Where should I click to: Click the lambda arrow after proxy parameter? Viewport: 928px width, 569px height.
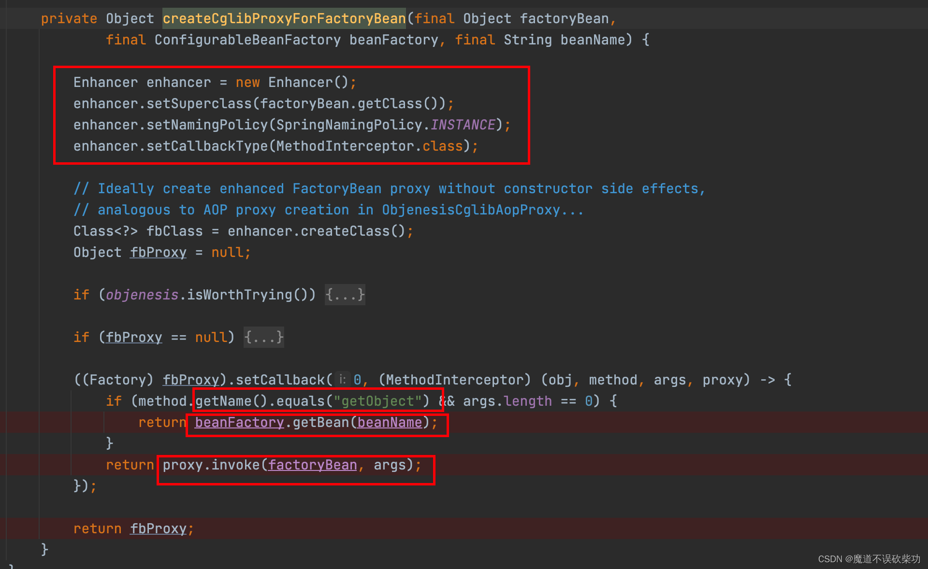[767, 380]
